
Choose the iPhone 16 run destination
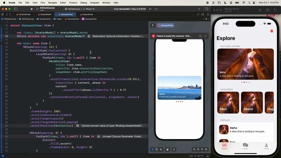(89, 9)
